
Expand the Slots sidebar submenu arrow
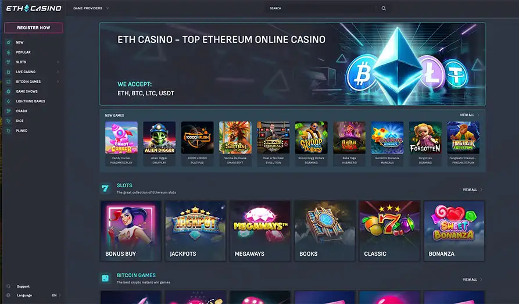[x=58, y=62]
